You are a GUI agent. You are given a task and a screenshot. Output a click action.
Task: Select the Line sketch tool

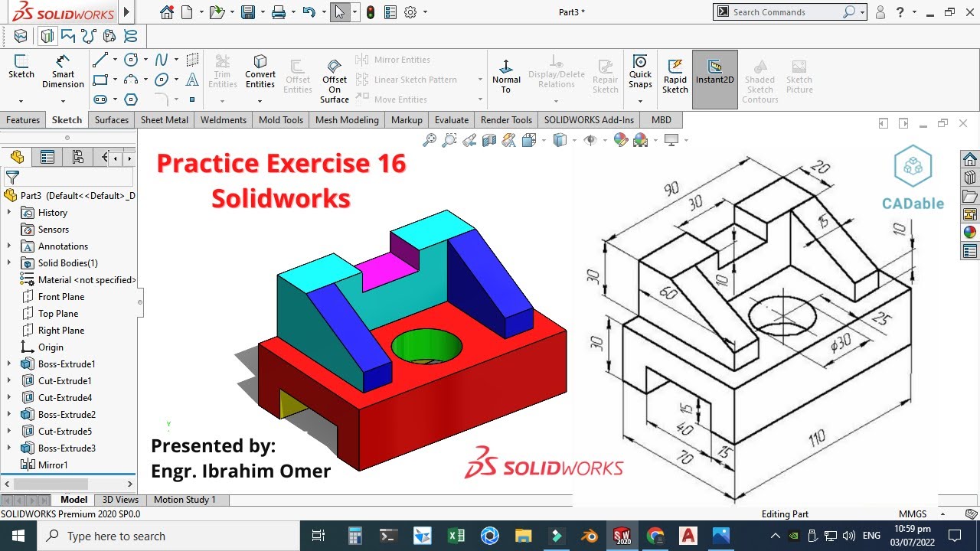pyautogui.click(x=100, y=60)
